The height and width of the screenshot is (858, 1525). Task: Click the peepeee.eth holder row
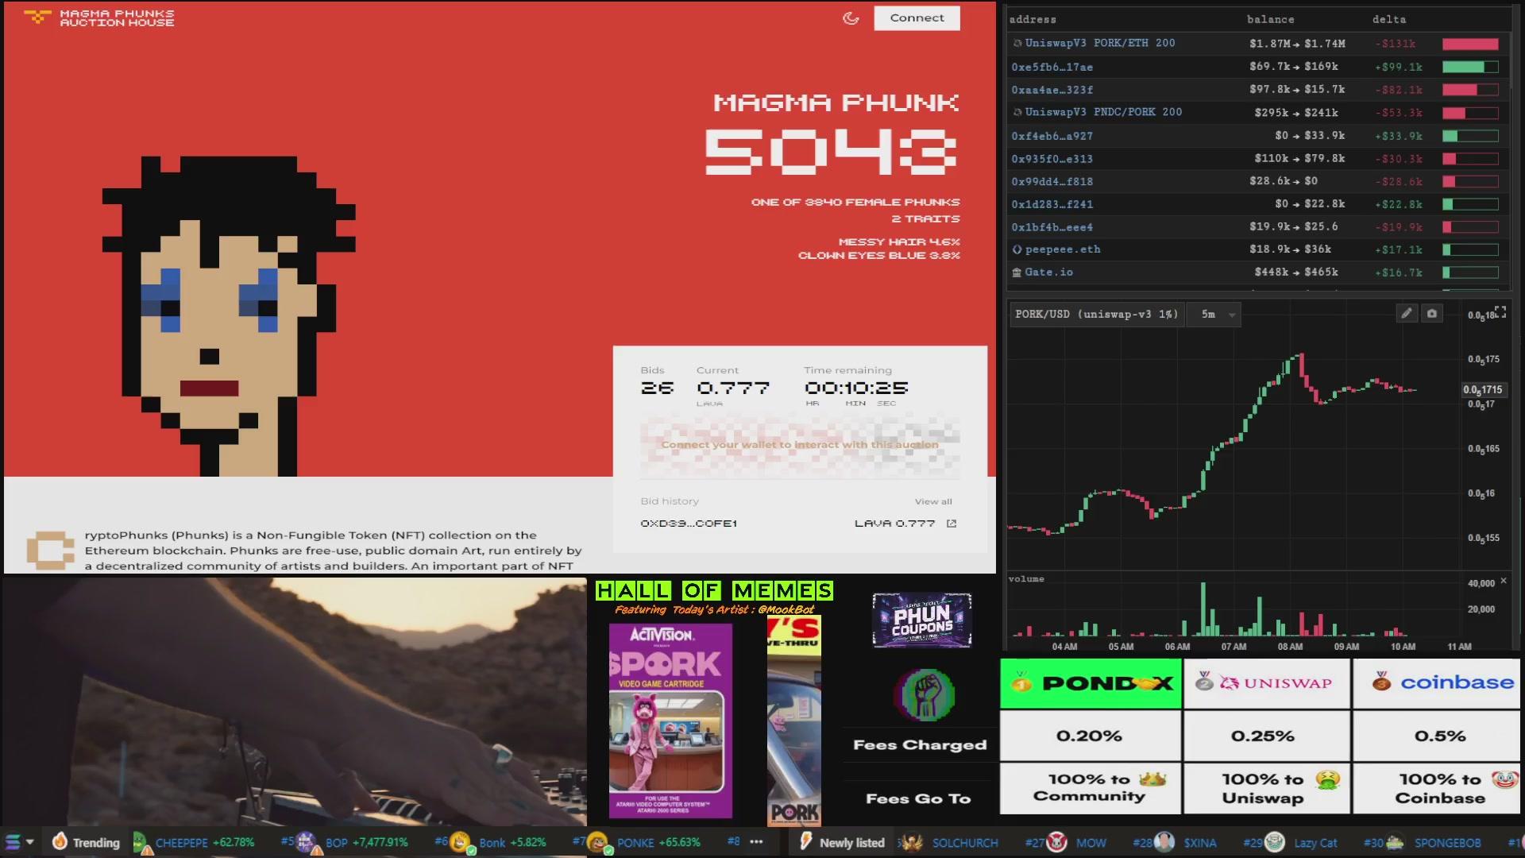[x=1257, y=249]
